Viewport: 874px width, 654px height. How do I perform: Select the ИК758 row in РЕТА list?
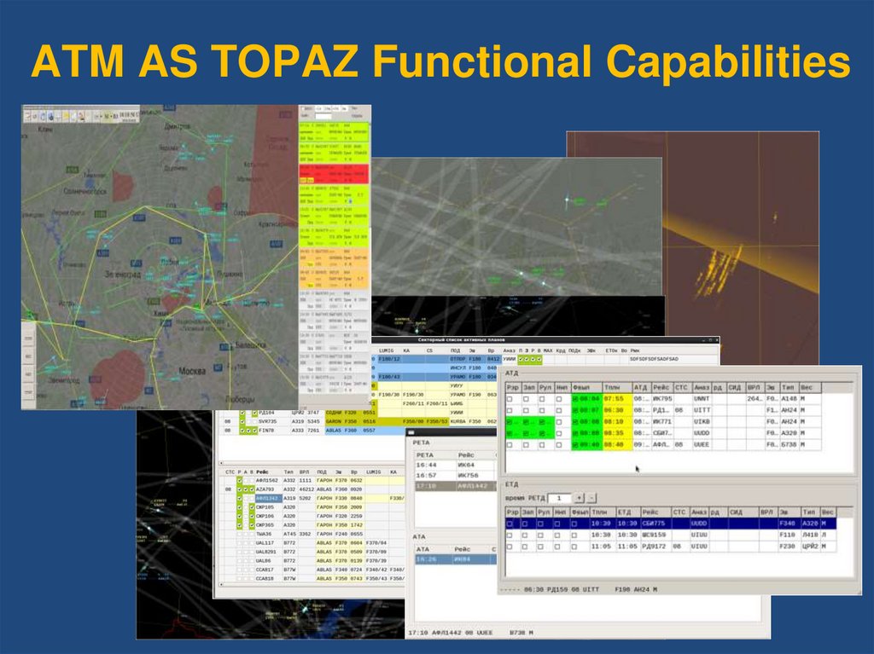coord(455,475)
